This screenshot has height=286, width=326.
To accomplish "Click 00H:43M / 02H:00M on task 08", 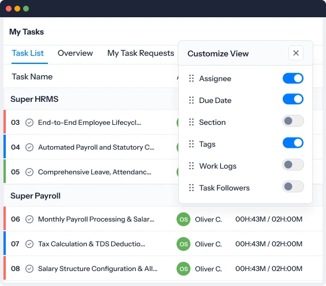I will tap(269, 269).
